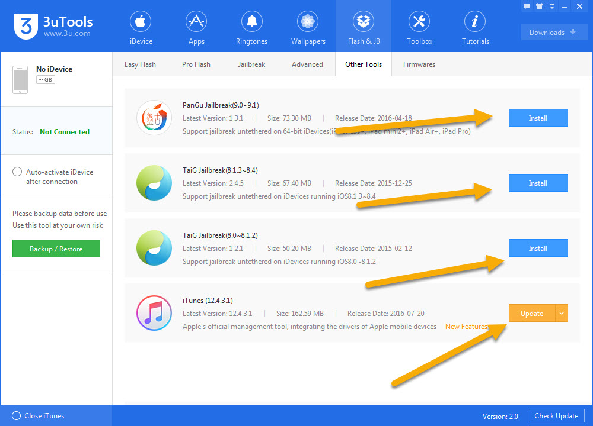This screenshot has width=593, height=426.
Task: Click Size: 73.30 MB text
Action: [289, 118]
